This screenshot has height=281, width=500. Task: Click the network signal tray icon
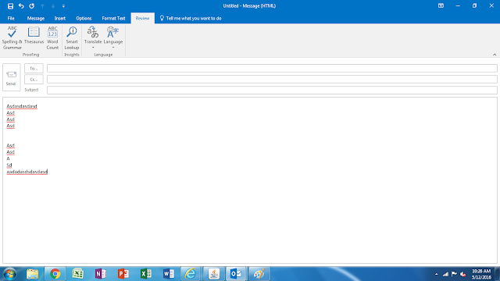445,274
